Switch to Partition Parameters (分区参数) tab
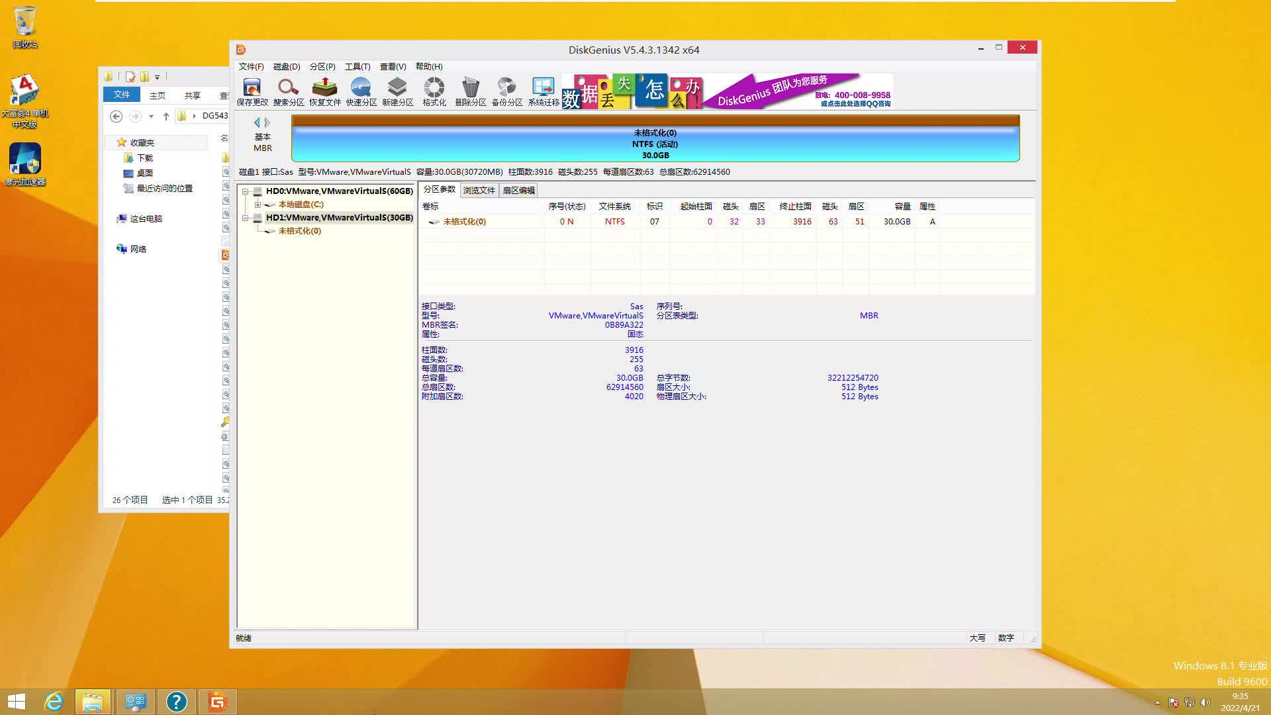The height and width of the screenshot is (715, 1271). (x=440, y=189)
